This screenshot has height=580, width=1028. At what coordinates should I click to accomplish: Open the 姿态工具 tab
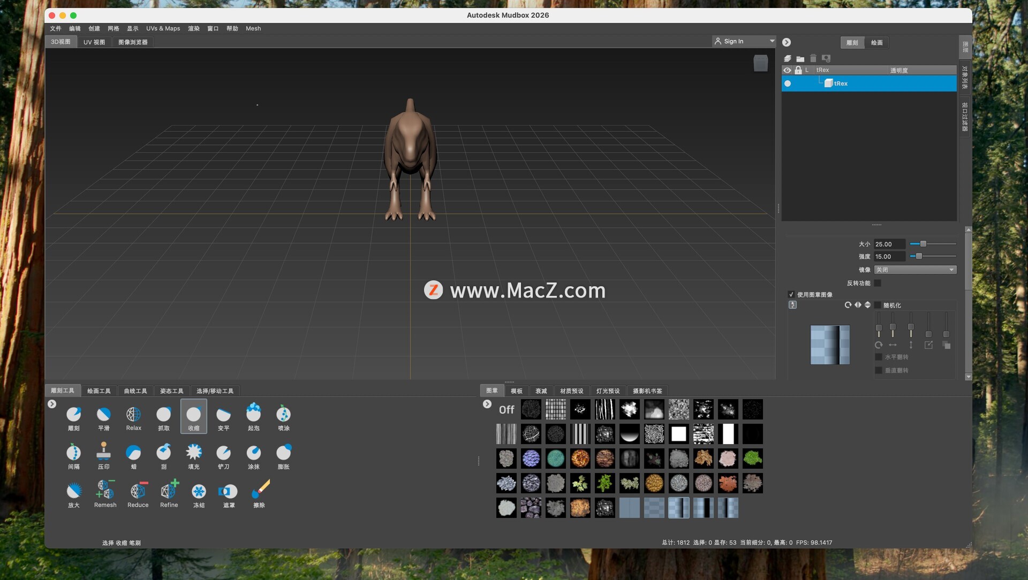point(172,391)
